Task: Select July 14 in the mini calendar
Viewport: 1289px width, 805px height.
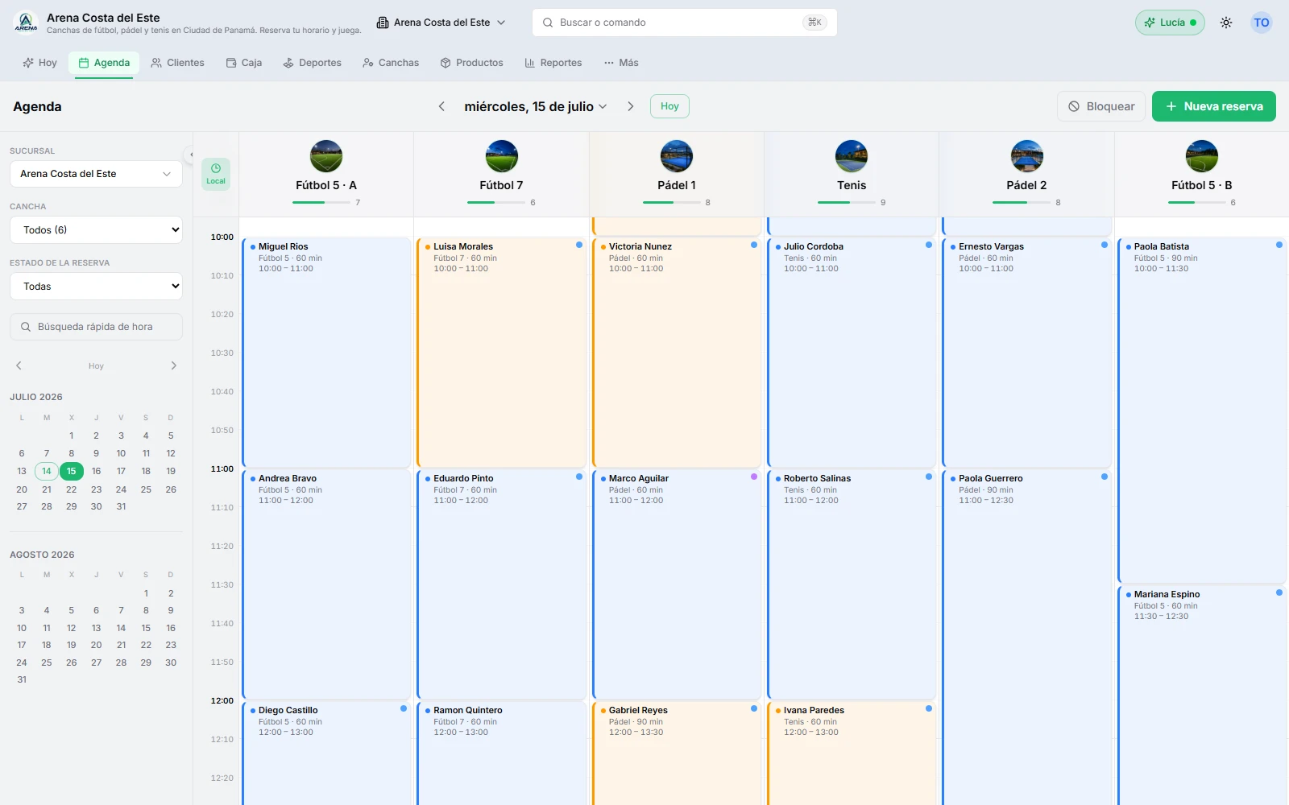Action: coord(47,472)
